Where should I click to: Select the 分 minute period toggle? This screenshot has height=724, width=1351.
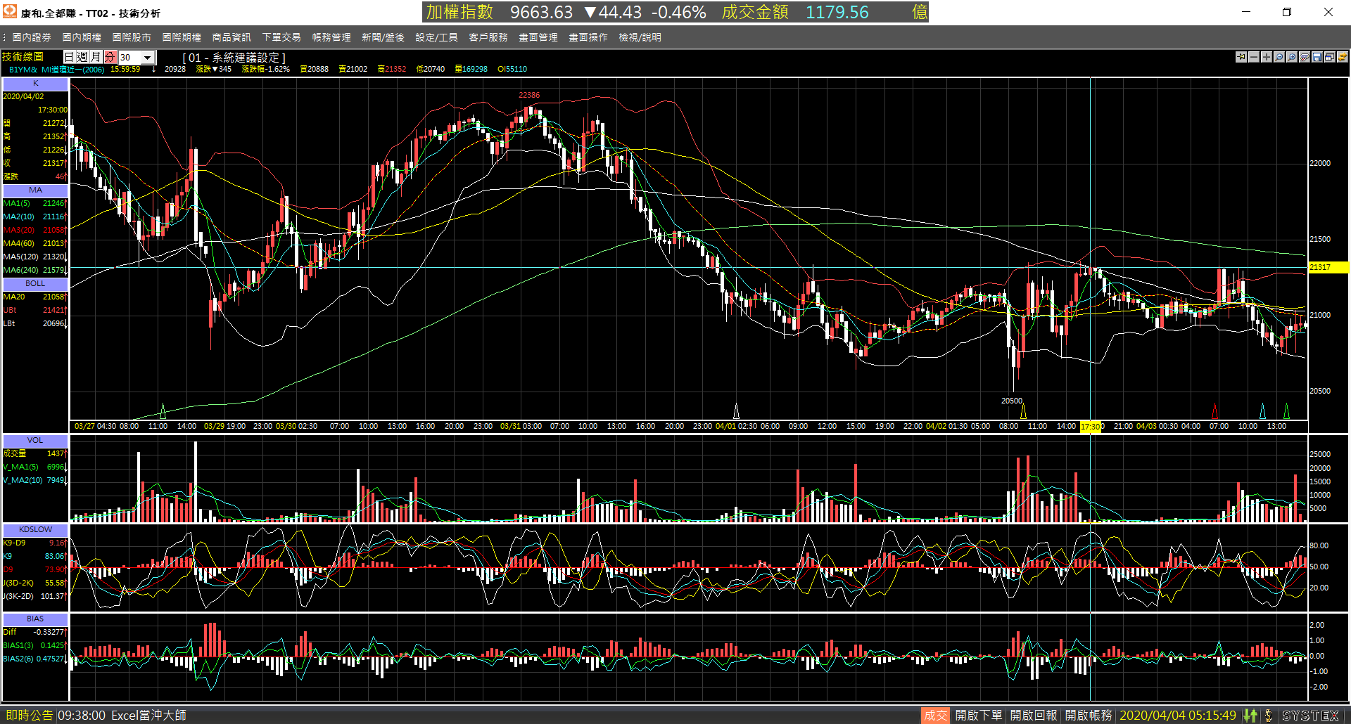pyautogui.click(x=110, y=57)
